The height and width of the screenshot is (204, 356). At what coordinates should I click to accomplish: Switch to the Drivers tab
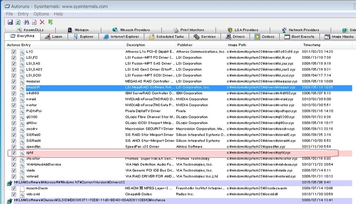[x=235, y=36]
